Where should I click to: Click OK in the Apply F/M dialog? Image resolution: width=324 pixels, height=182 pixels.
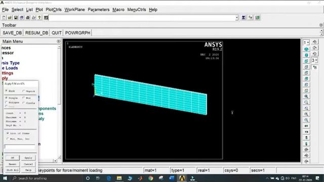click(x=12, y=158)
